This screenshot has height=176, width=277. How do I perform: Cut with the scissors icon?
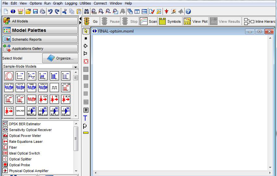(64, 11)
